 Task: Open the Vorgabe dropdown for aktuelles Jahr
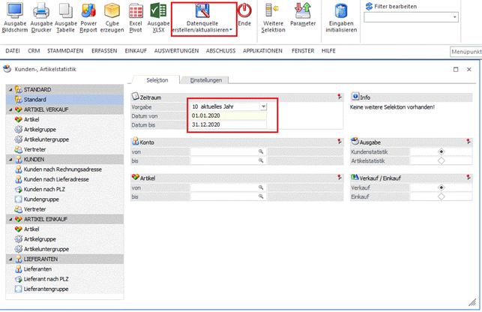(x=263, y=106)
